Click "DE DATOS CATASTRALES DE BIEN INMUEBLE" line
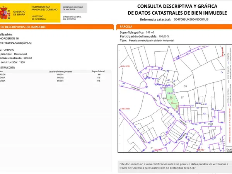232x174 pixels. 177,13
